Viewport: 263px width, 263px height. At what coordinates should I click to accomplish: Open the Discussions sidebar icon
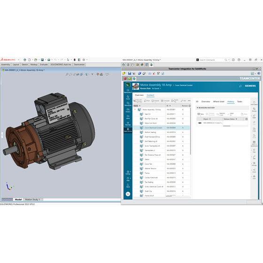[x=128, y=104]
